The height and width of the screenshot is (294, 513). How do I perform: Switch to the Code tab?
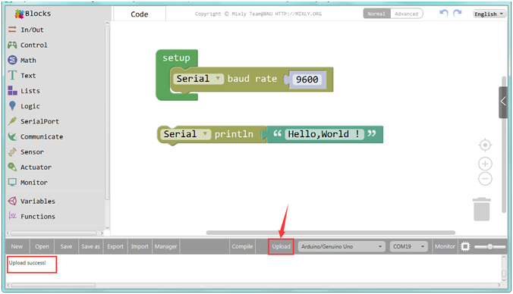140,14
